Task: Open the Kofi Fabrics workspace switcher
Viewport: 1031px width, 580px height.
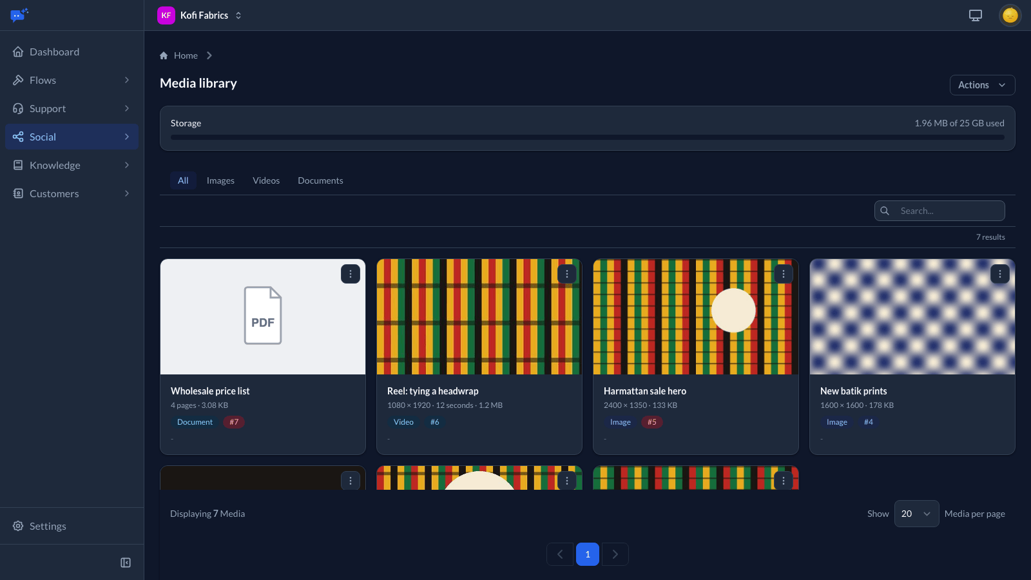Action: pos(200,15)
